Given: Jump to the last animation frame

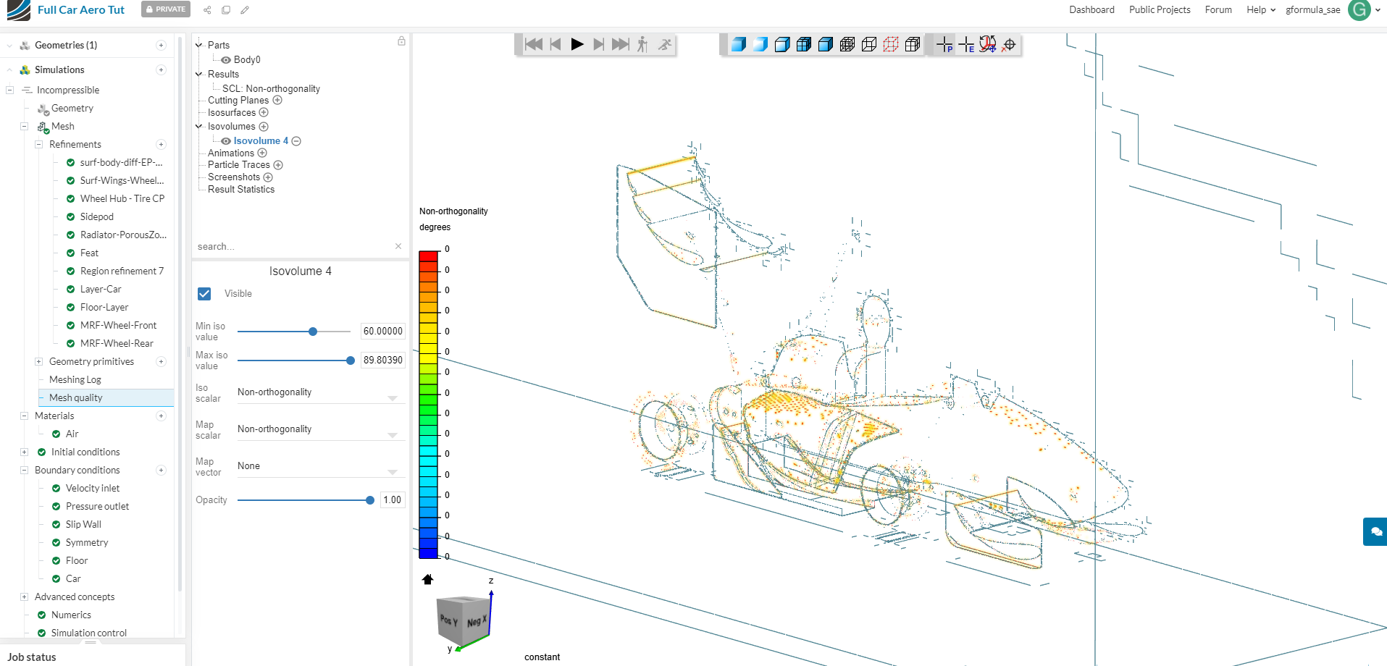Looking at the screenshot, I should (x=620, y=44).
